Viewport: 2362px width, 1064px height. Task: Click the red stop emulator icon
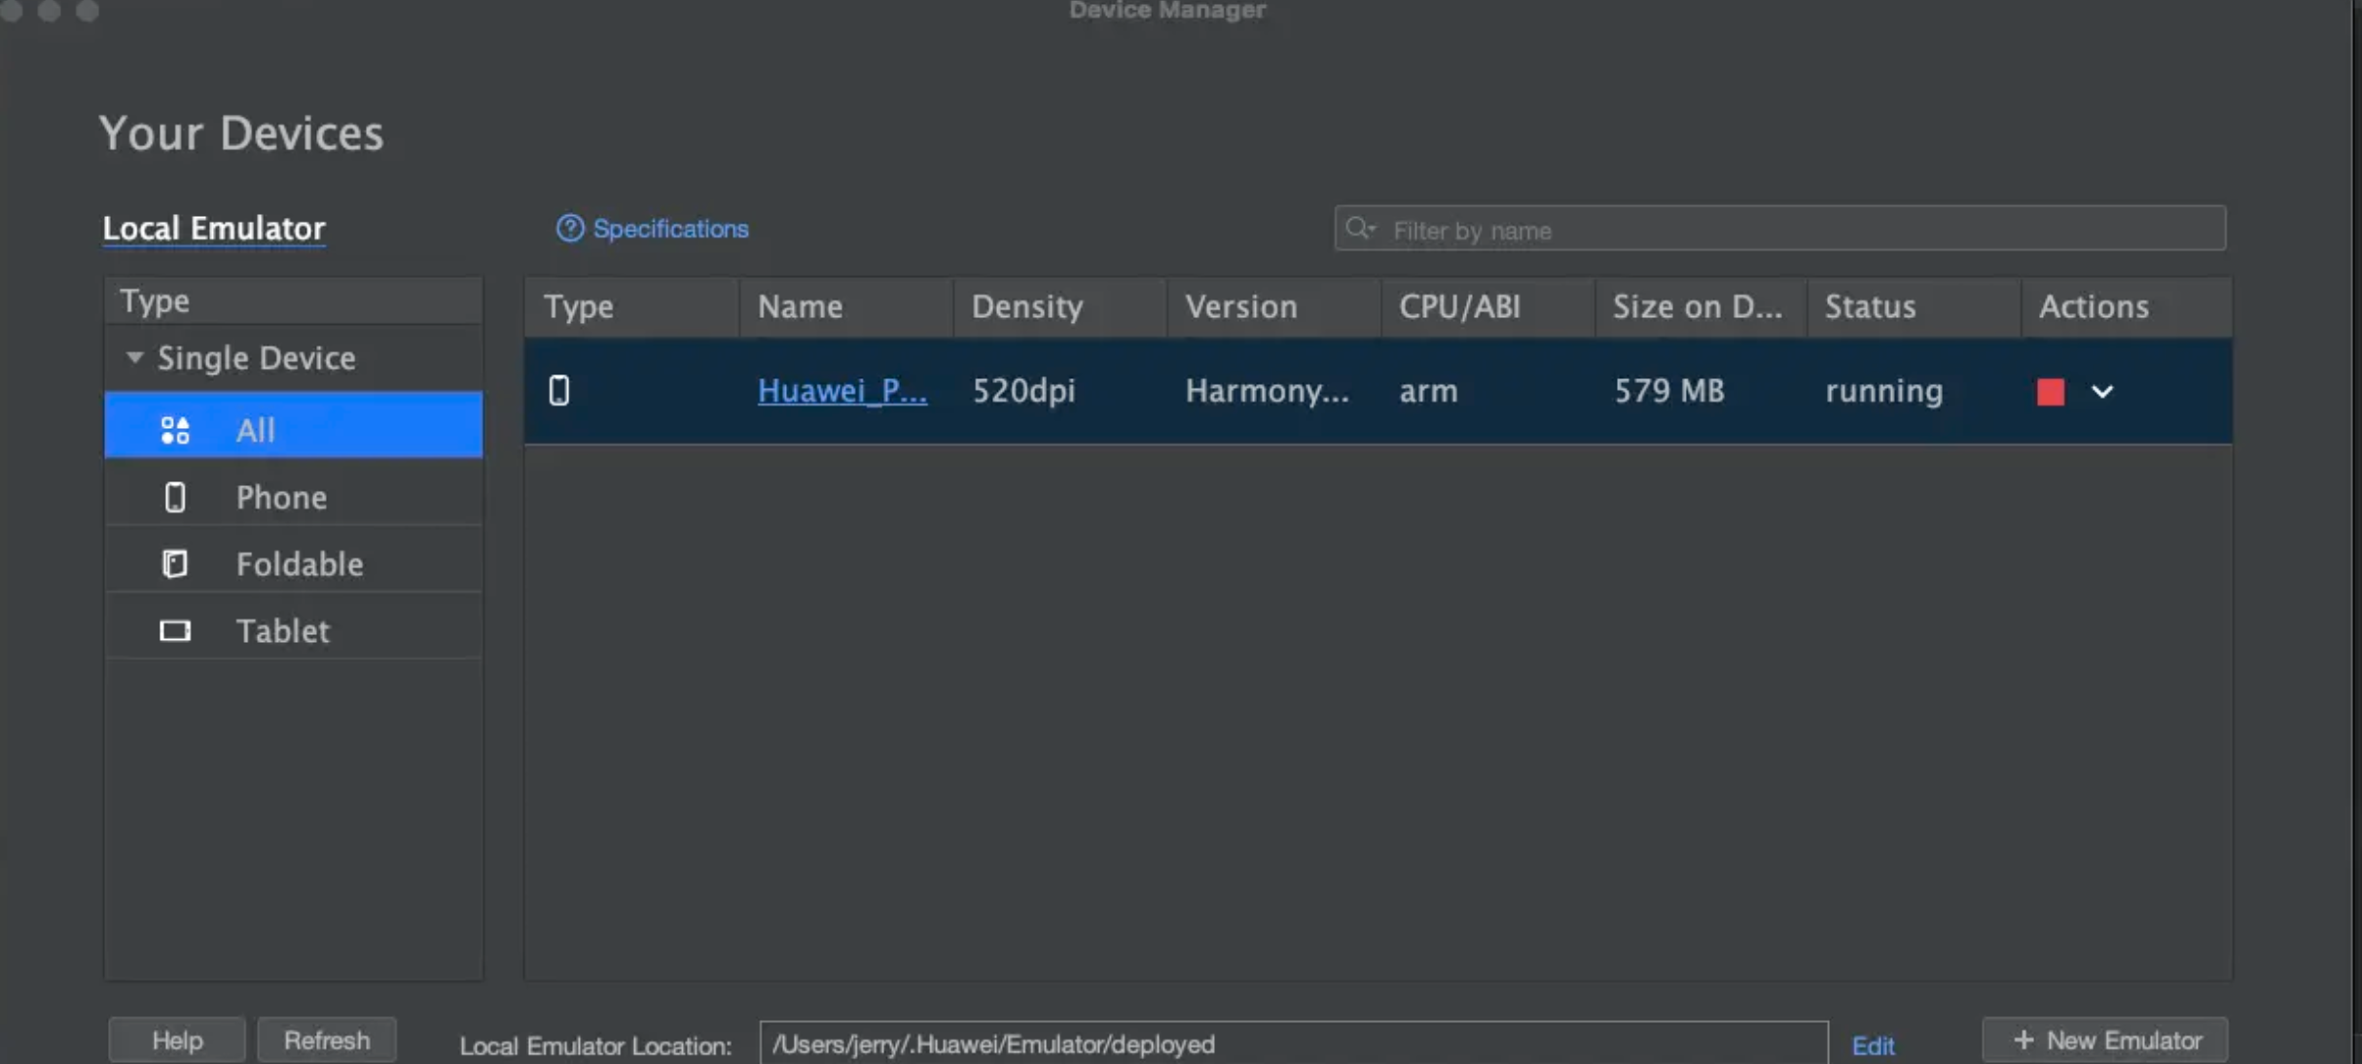(2050, 392)
